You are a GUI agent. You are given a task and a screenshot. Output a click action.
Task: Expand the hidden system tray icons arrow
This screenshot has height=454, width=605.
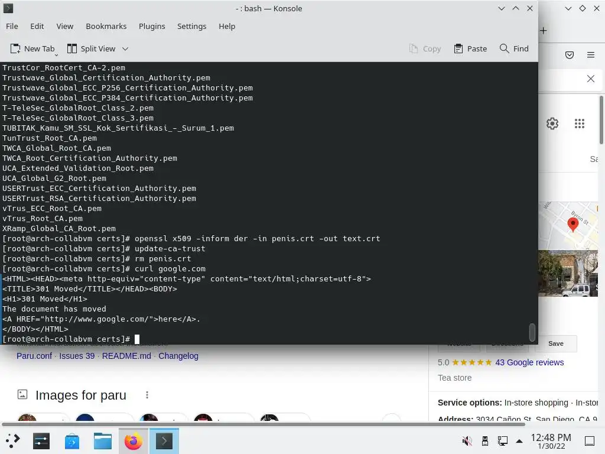519,441
